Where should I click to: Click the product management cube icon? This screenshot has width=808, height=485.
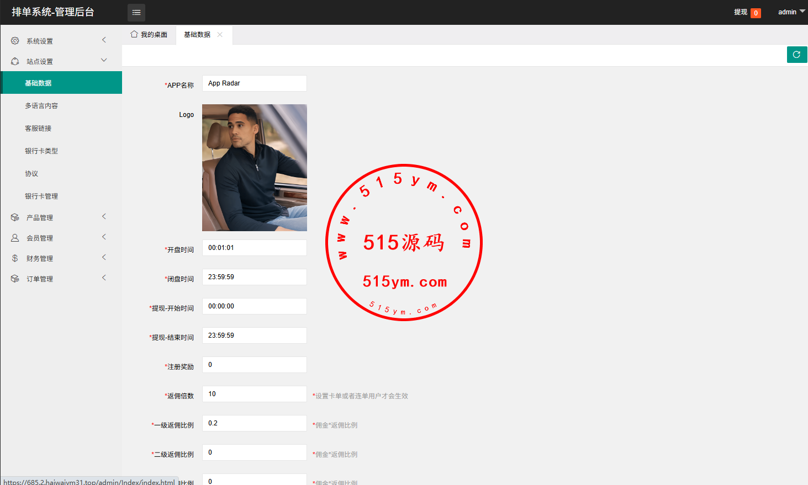[x=15, y=217]
